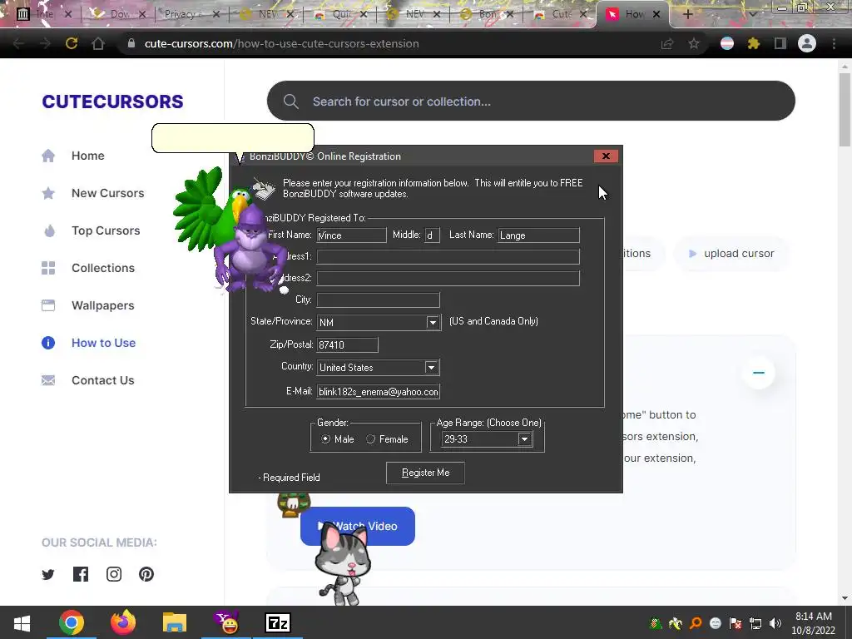Screen dimensions: 852x639
Task: Click the Address1 input field
Action: (448, 257)
